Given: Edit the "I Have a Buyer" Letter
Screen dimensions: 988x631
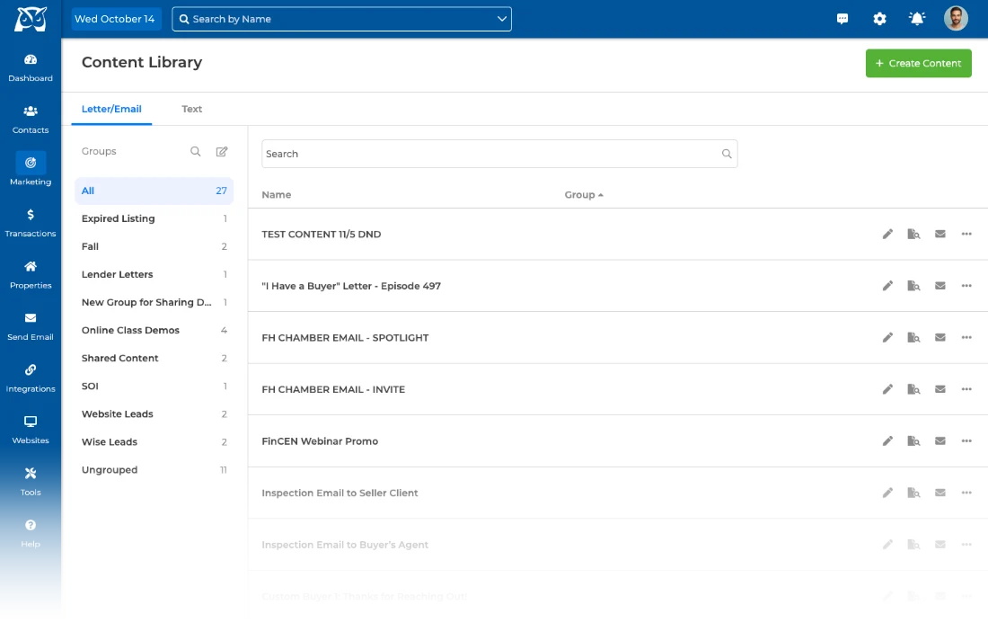Looking at the screenshot, I should (887, 286).
